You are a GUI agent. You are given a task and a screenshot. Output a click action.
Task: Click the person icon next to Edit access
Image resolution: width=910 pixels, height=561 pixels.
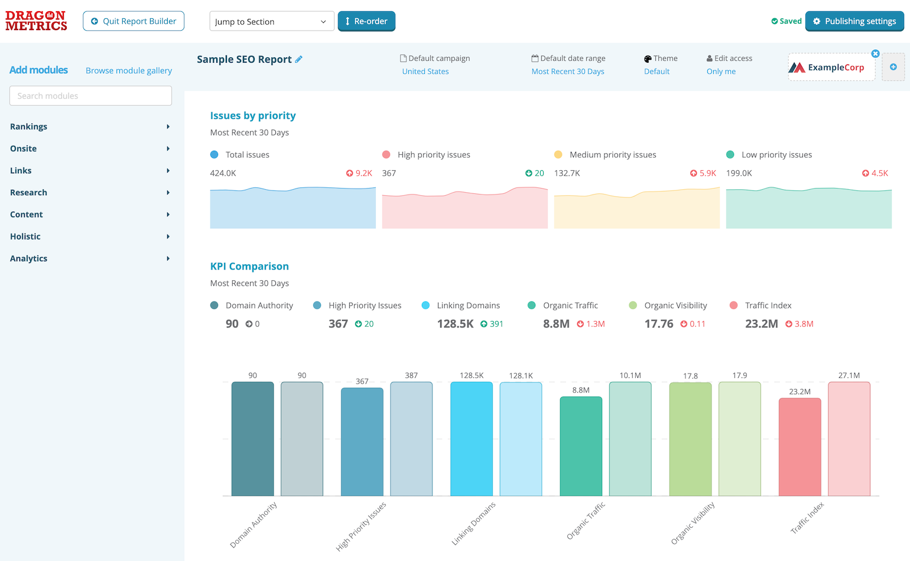pyautogui.click(x=708, y=58)
